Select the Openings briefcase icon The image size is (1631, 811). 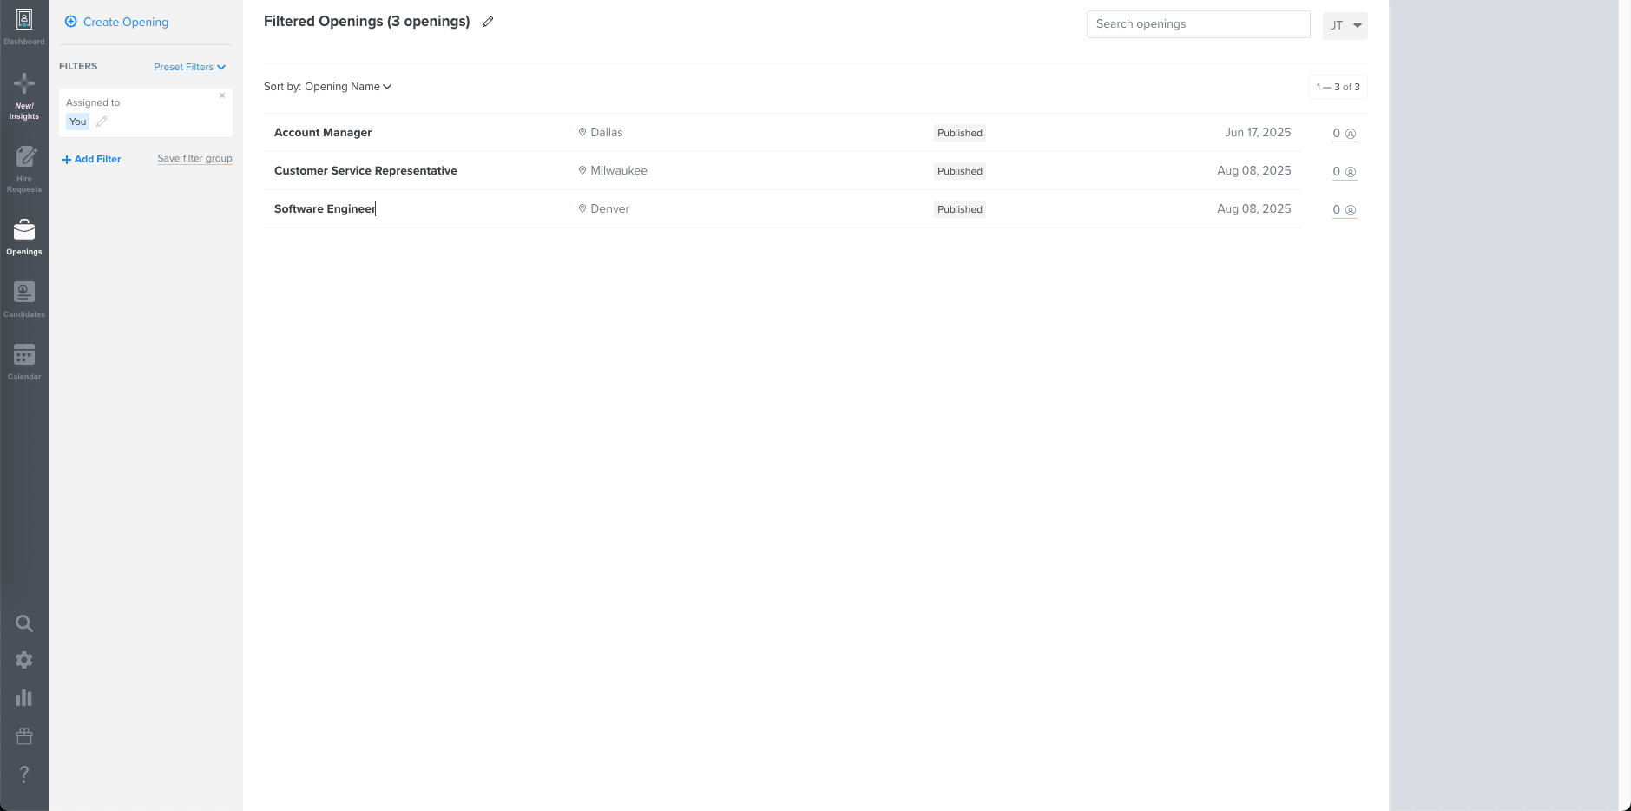tap(24, 229)
